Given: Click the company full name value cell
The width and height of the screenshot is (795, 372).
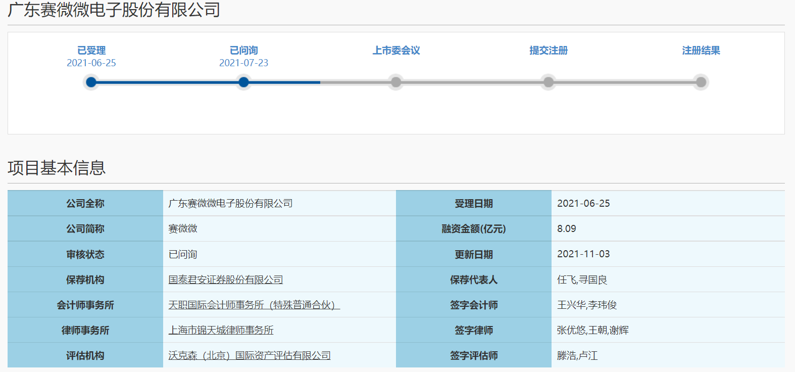Looking at the screenshot, I should click(279, 203).
